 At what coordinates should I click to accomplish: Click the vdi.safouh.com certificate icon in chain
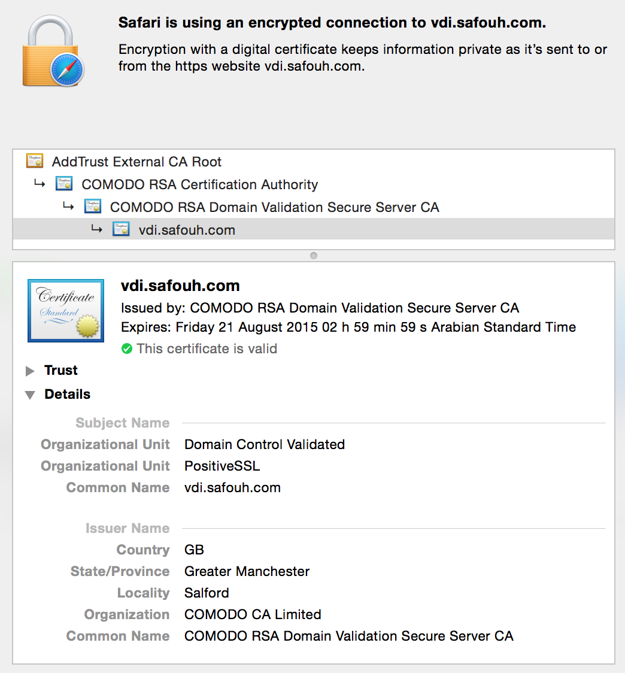[x=121, y=229]
